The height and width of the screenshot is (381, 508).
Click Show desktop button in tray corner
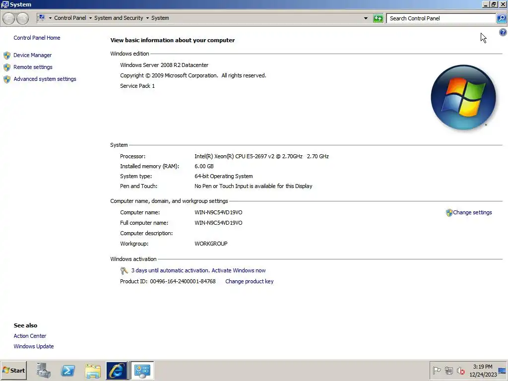click(503, 370)
